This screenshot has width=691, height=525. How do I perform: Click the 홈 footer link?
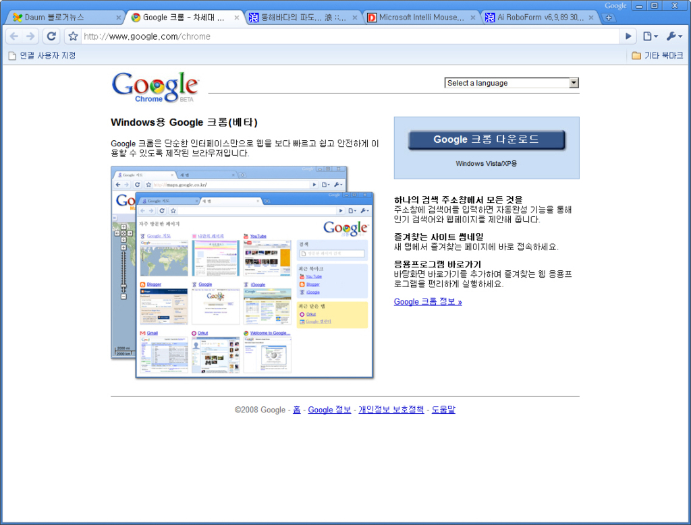point(297,410)
